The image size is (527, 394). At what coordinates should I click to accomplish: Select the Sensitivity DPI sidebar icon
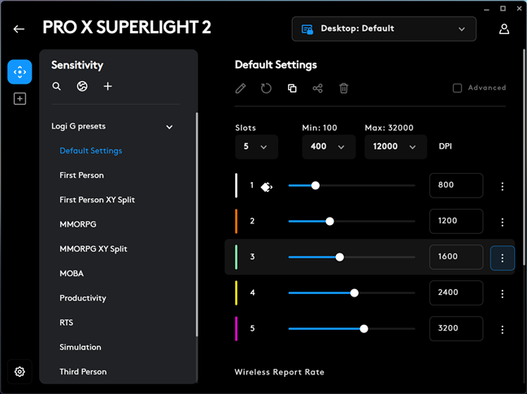click(x=20, y=71)
